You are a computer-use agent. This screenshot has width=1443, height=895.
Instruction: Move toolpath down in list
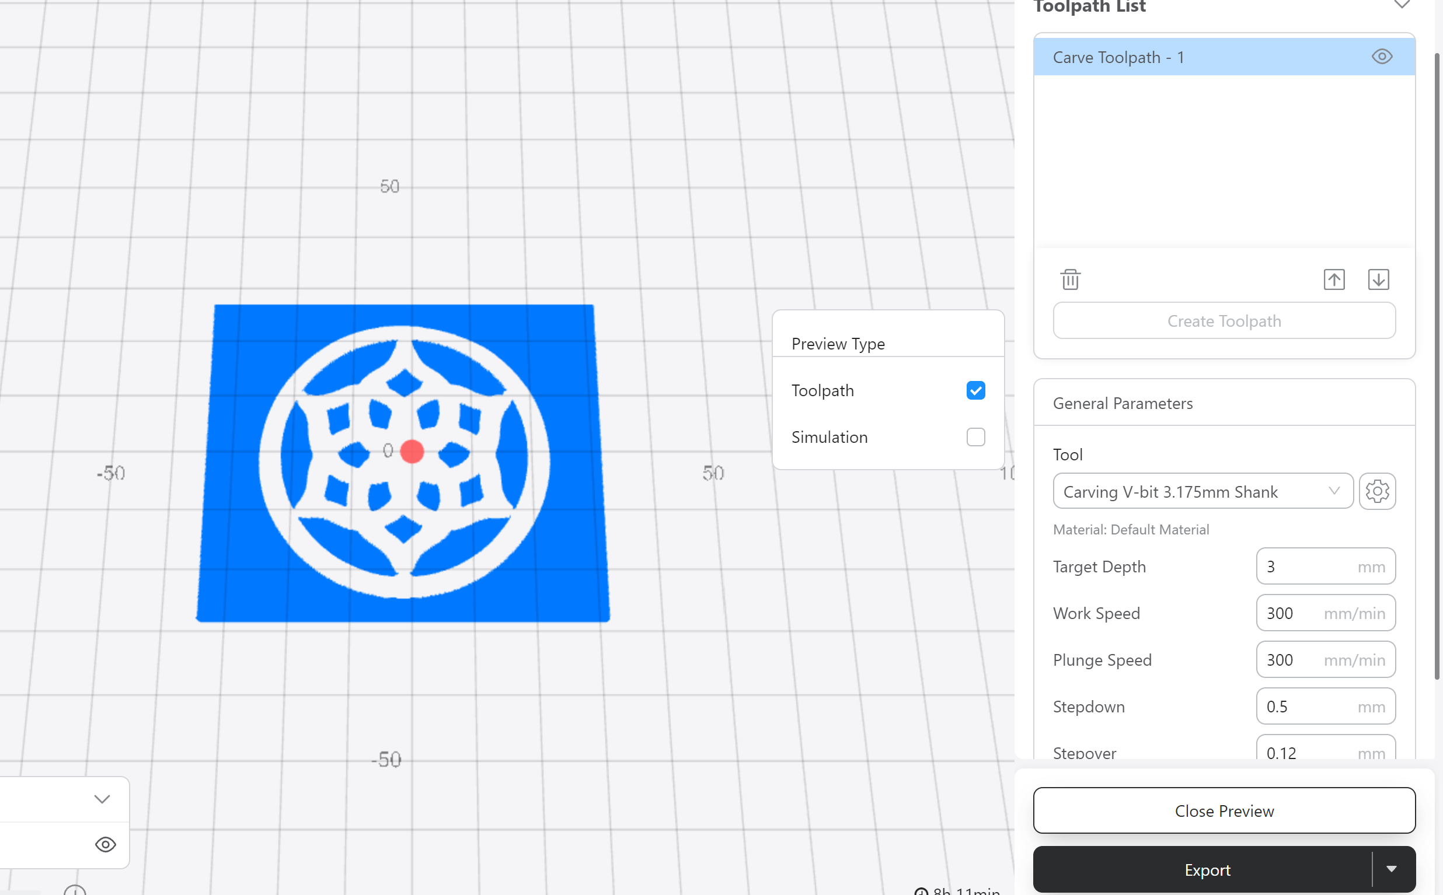pos(1378,279)
